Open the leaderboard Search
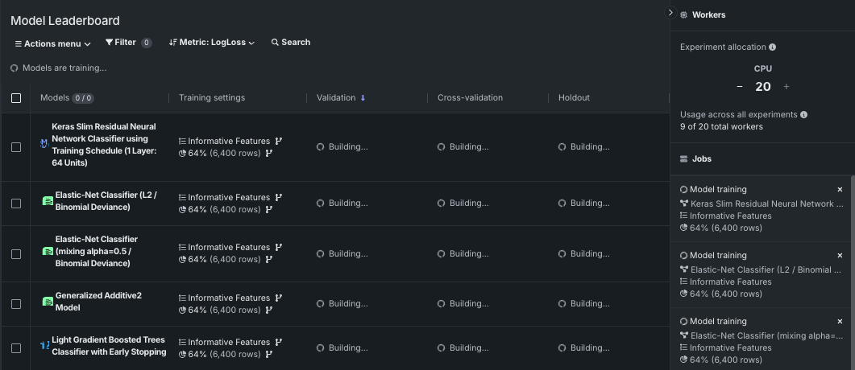 tap(291, 43)
